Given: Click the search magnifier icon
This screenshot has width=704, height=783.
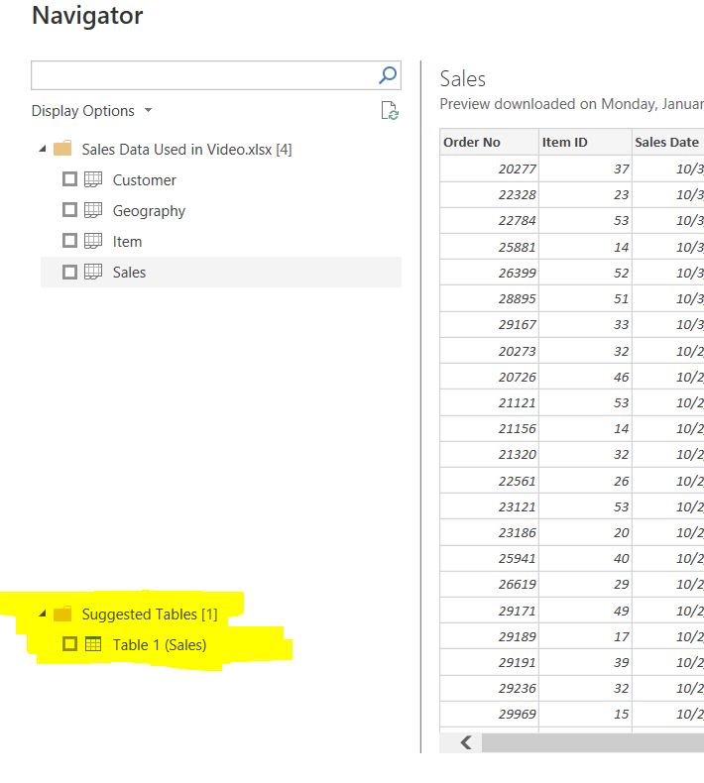Looking at the screenshot, I should 388,75.
